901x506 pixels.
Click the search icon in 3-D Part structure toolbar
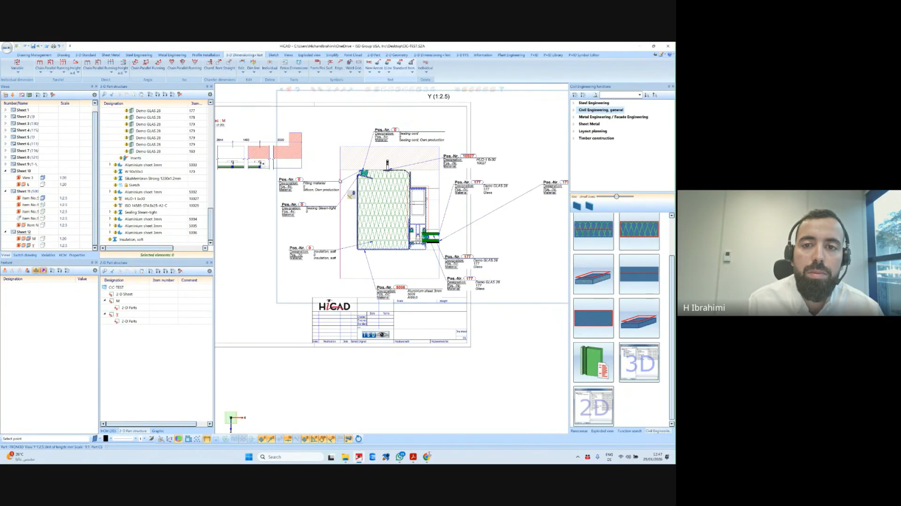[x=105, y=95]
